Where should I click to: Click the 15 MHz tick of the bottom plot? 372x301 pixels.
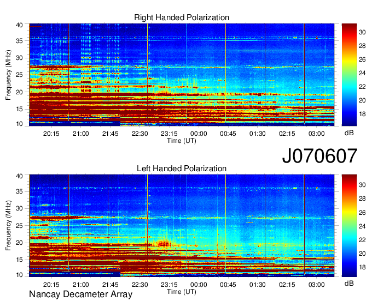[19, 260]
